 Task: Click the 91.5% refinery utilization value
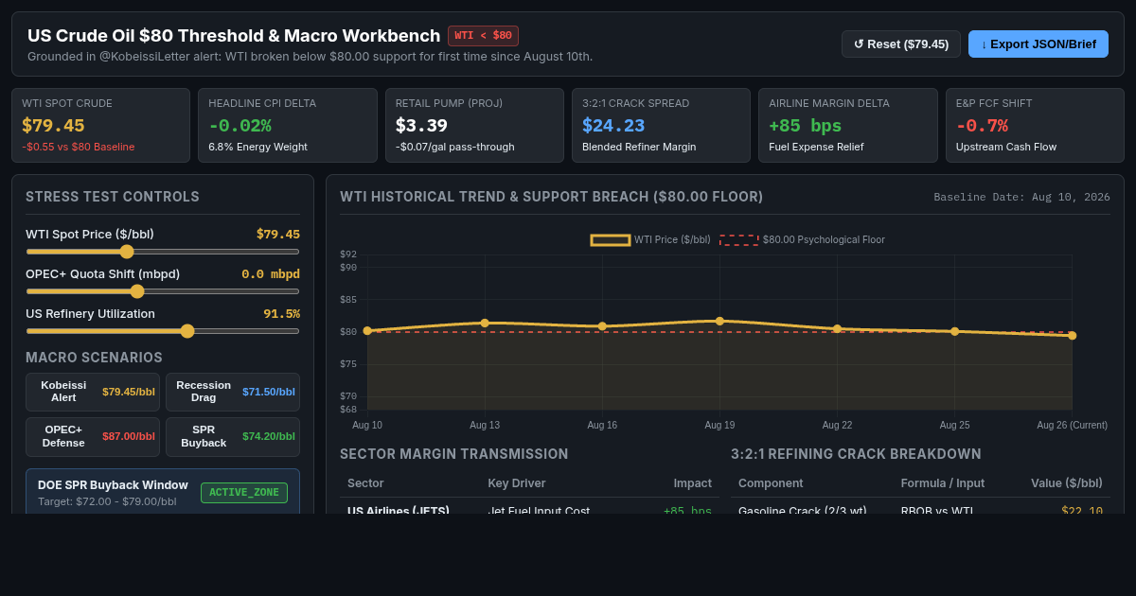click(281, 314)
